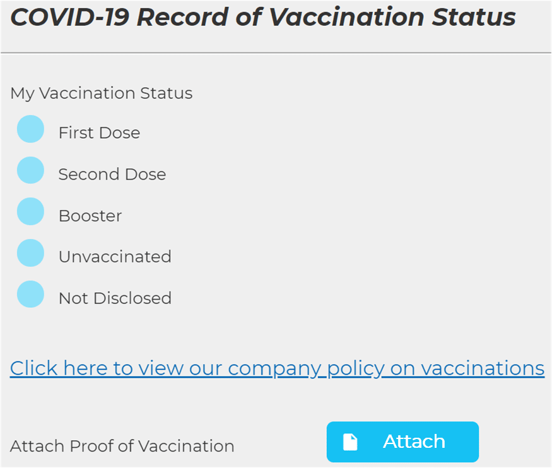Select the First Dose radio button
The image size is (552, 468).
point(30,130)
